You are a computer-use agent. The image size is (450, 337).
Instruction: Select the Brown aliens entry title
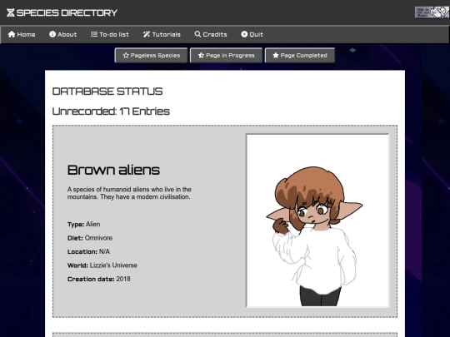coord(113,170)
